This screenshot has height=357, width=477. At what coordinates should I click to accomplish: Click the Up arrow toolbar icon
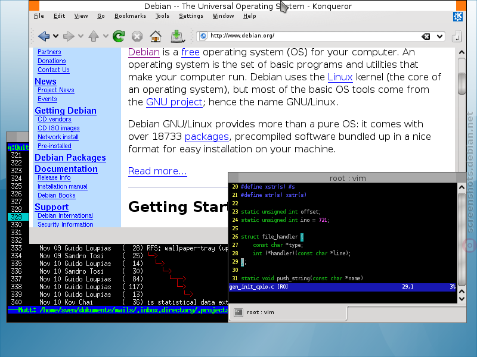click(x=94, y=36)
